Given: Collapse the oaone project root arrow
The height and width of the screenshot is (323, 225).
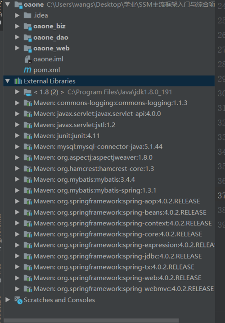Looking at the screenshot, I should 8,4.
